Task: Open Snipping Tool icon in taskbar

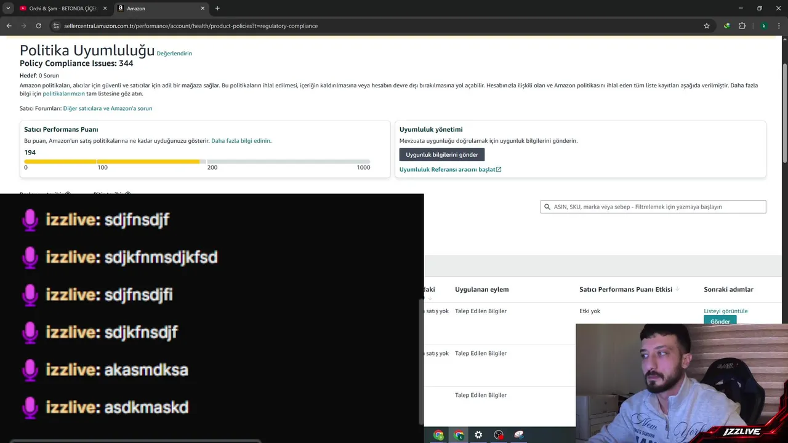Action: 519,435
